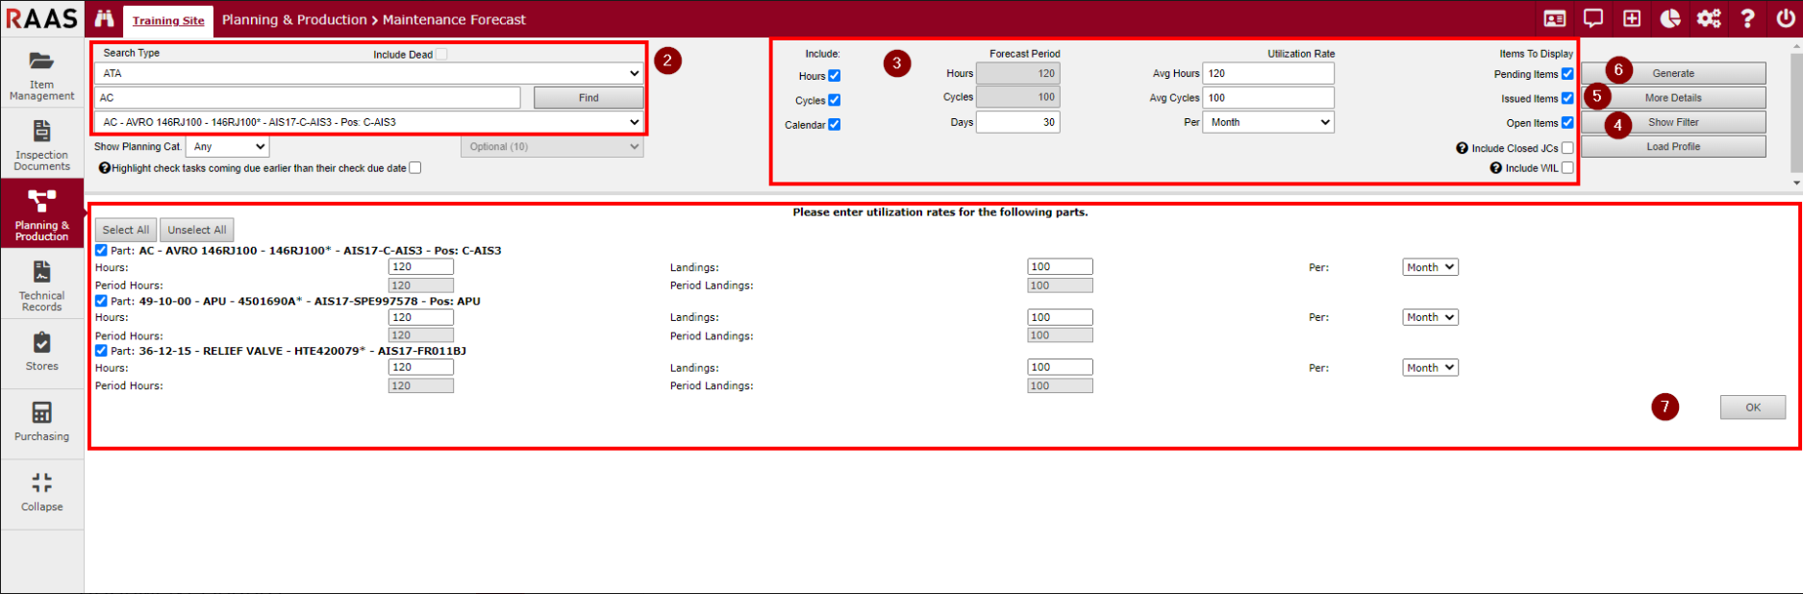Switch to the Training Site tab
Screen dimensions: 1803x594
pyautogui.click(x=168, y=20)
